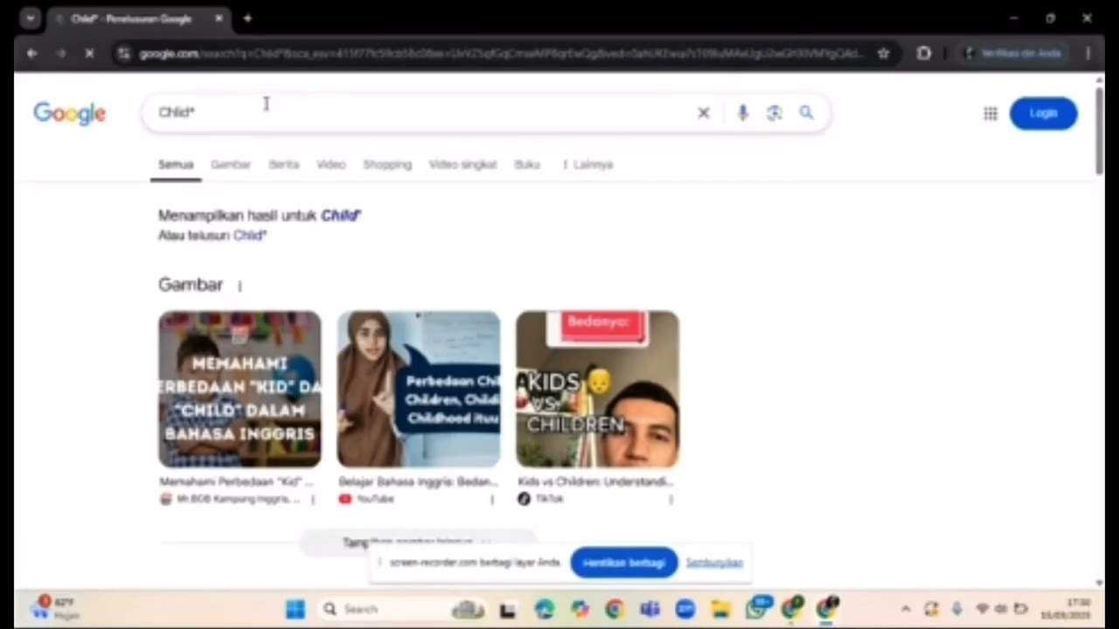The width and height of the screenshot is (1119, 629).
Task: Expand the Lainnya more menu
Action: pyautogui.click(x=587, y=164)
